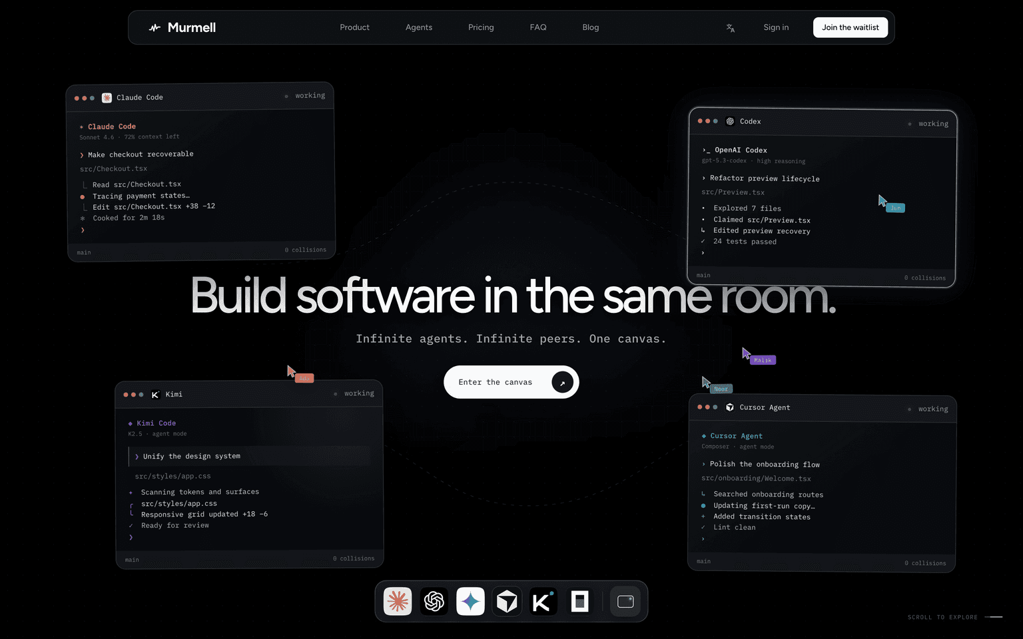Click the Enter the canvas button
This screenshot has width=1023, height=639.
(x=511, y=382)
